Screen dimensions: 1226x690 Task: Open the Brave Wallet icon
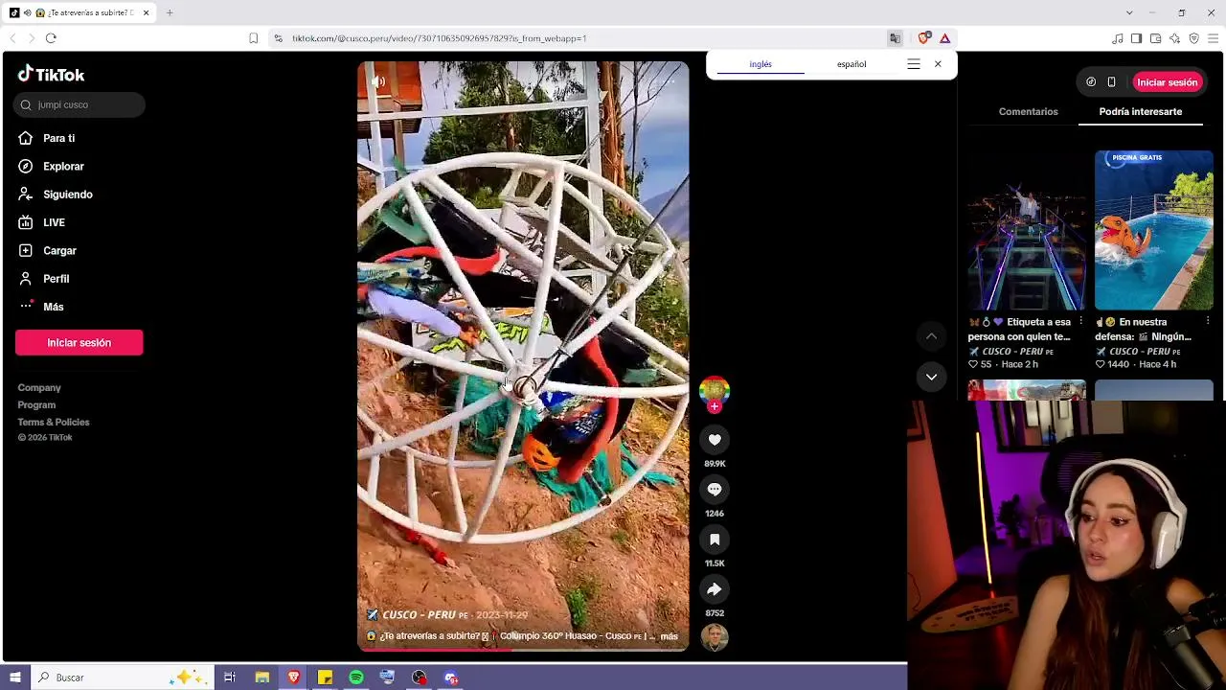coord(1155,38)
